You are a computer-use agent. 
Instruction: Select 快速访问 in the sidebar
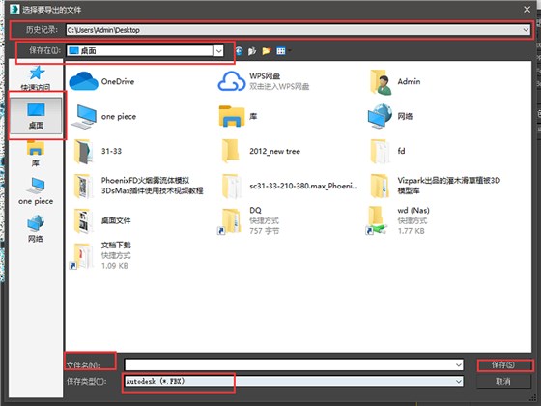pyautogui.click(x=36, y=77)
